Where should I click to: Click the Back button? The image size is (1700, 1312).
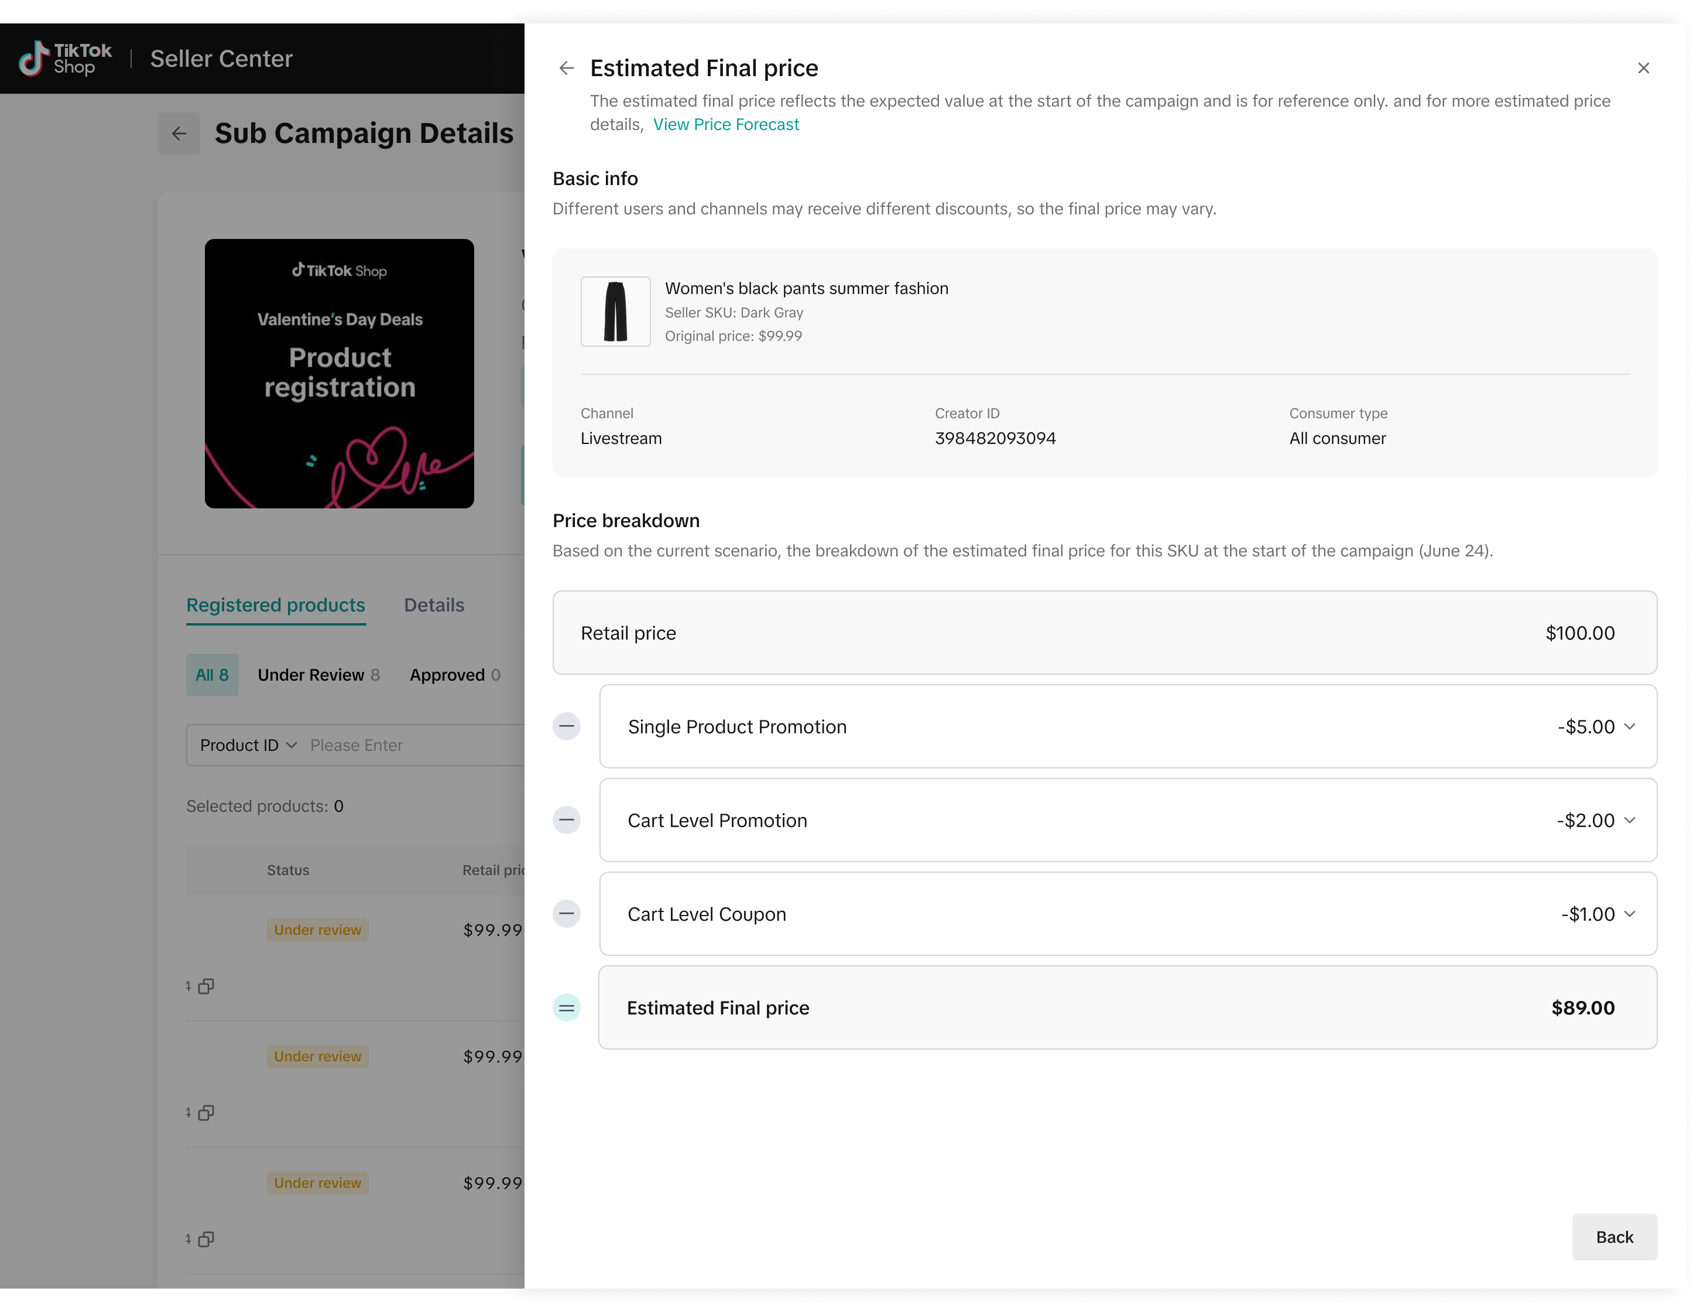click(1613, 1236)
